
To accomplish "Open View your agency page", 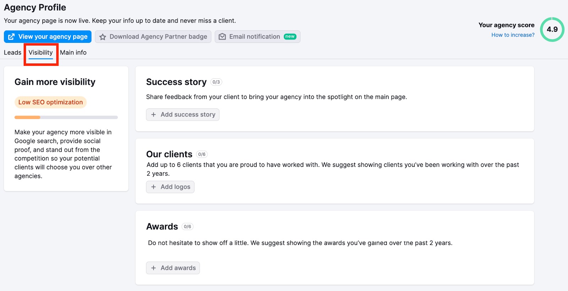I will coord(48,37).
